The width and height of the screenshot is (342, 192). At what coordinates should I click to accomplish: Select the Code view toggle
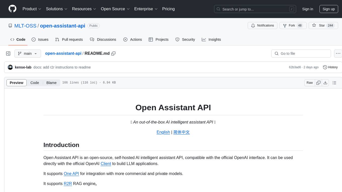(35, 83)
